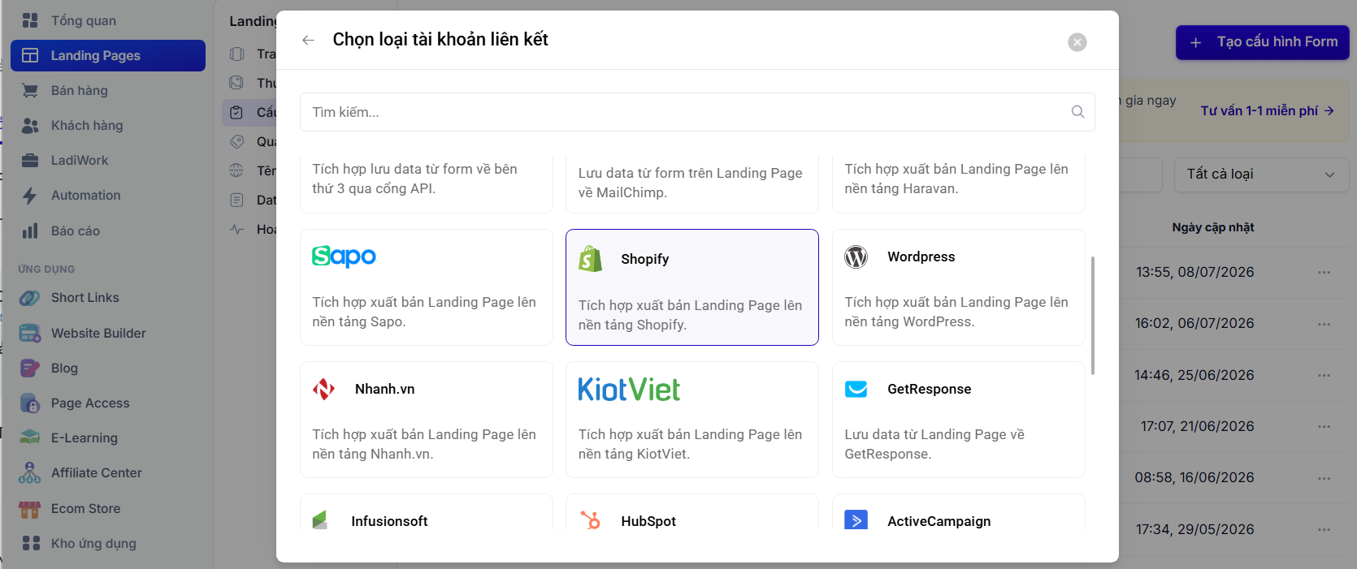Close the account type dialog
Screen dimensions: 1357x569
coord(1077,42)
